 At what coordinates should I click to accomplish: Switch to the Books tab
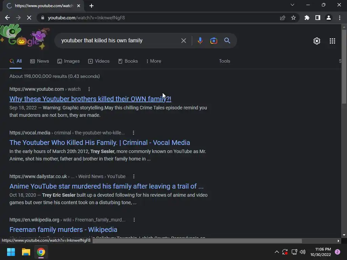click(128, 61)
